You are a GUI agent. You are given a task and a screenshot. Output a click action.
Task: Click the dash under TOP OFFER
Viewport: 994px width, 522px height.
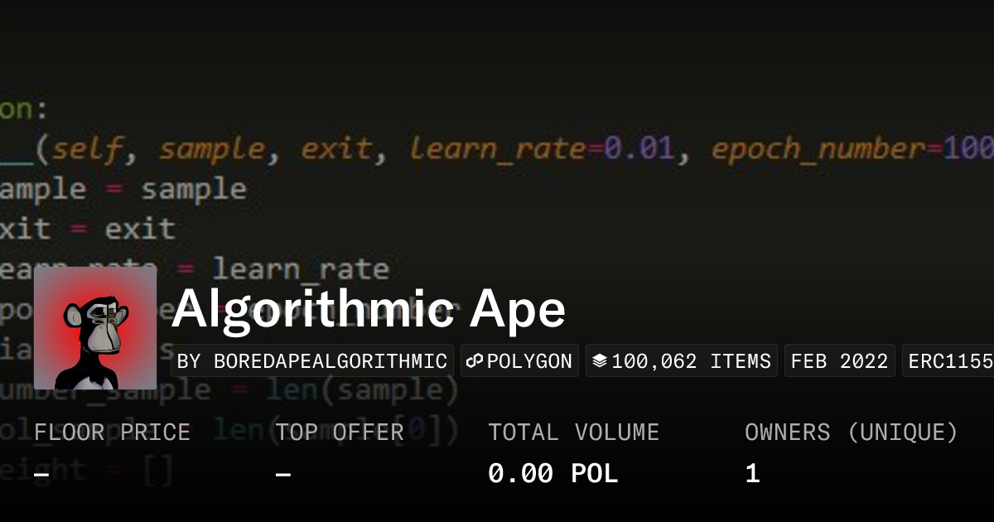pos(283,473)
